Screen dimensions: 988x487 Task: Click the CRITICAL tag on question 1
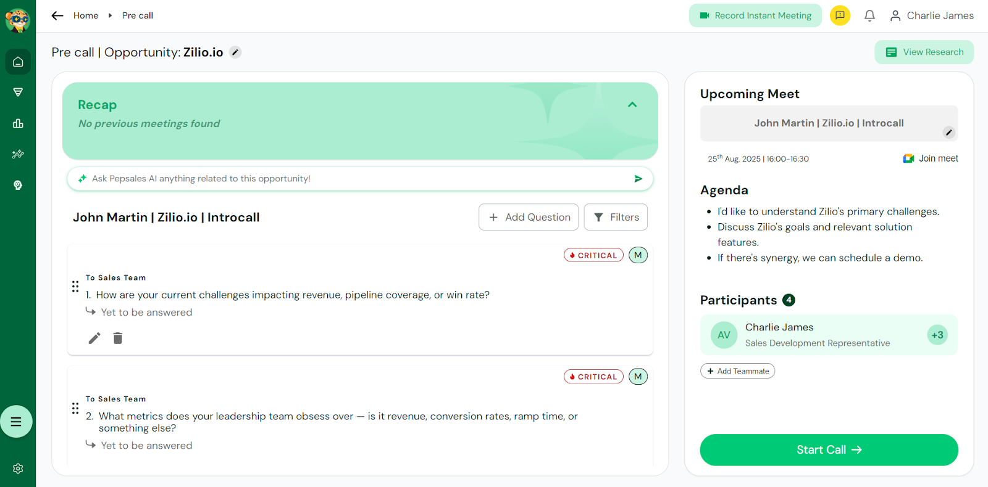593,255
